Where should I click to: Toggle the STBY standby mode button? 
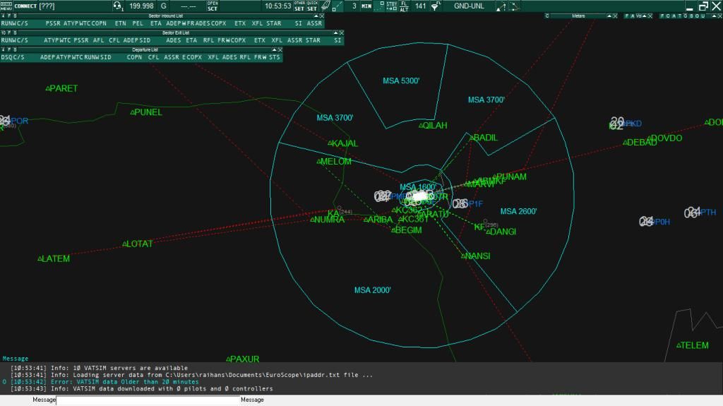tap(391, 6)
